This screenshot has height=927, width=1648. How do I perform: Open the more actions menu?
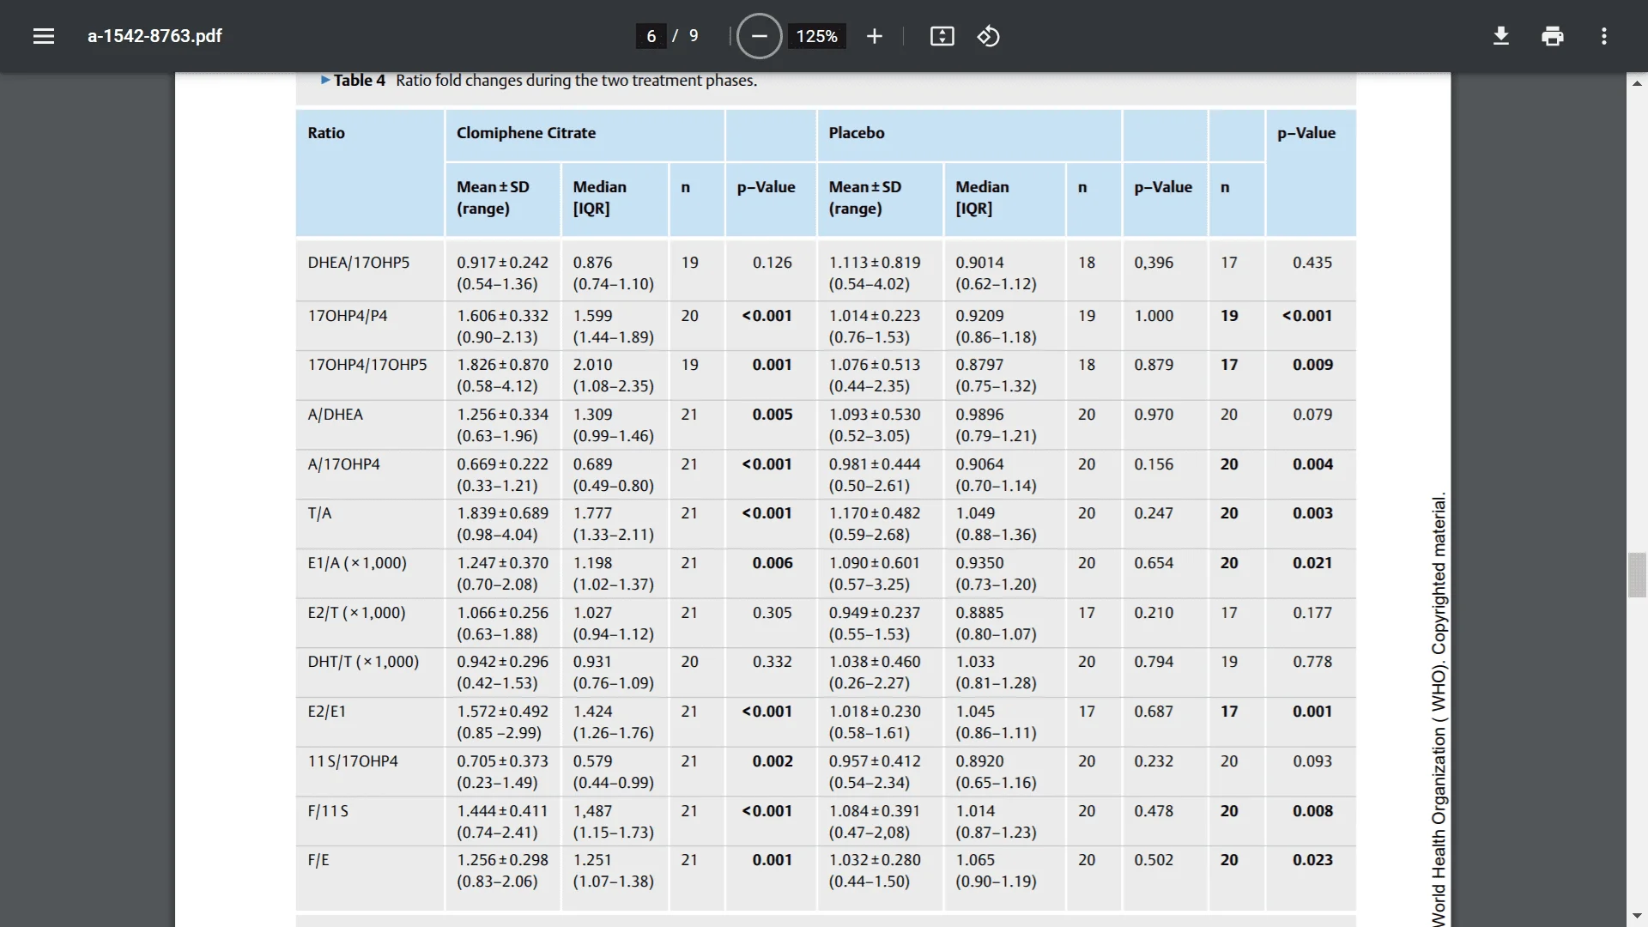click(x=1604, y=36)
